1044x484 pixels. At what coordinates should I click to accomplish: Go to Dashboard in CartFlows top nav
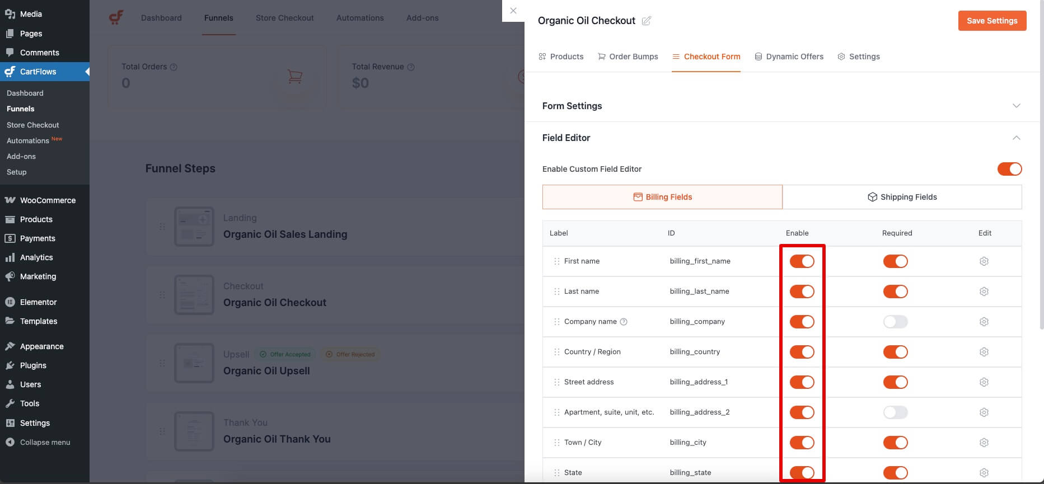coord(161,18)
